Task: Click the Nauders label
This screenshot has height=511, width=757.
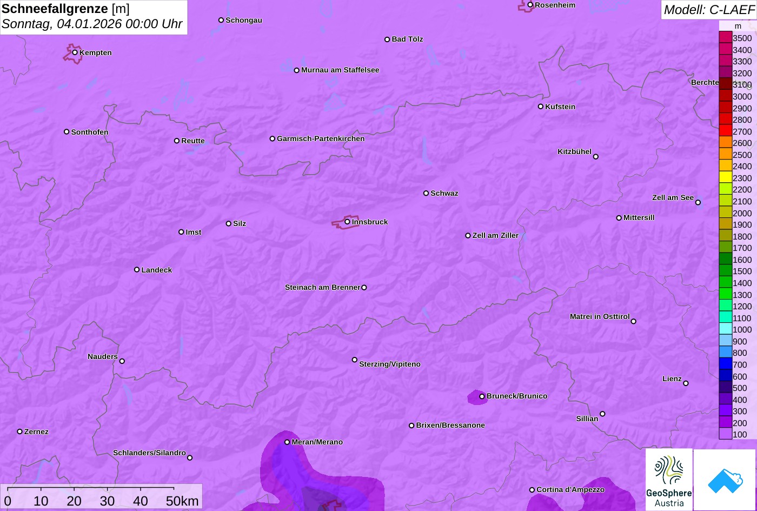Action: pos(103,356)
